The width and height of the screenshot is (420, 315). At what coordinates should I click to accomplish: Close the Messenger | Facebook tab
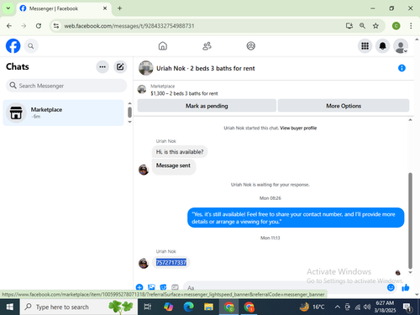pyautogui.click(x=105, y=8)
